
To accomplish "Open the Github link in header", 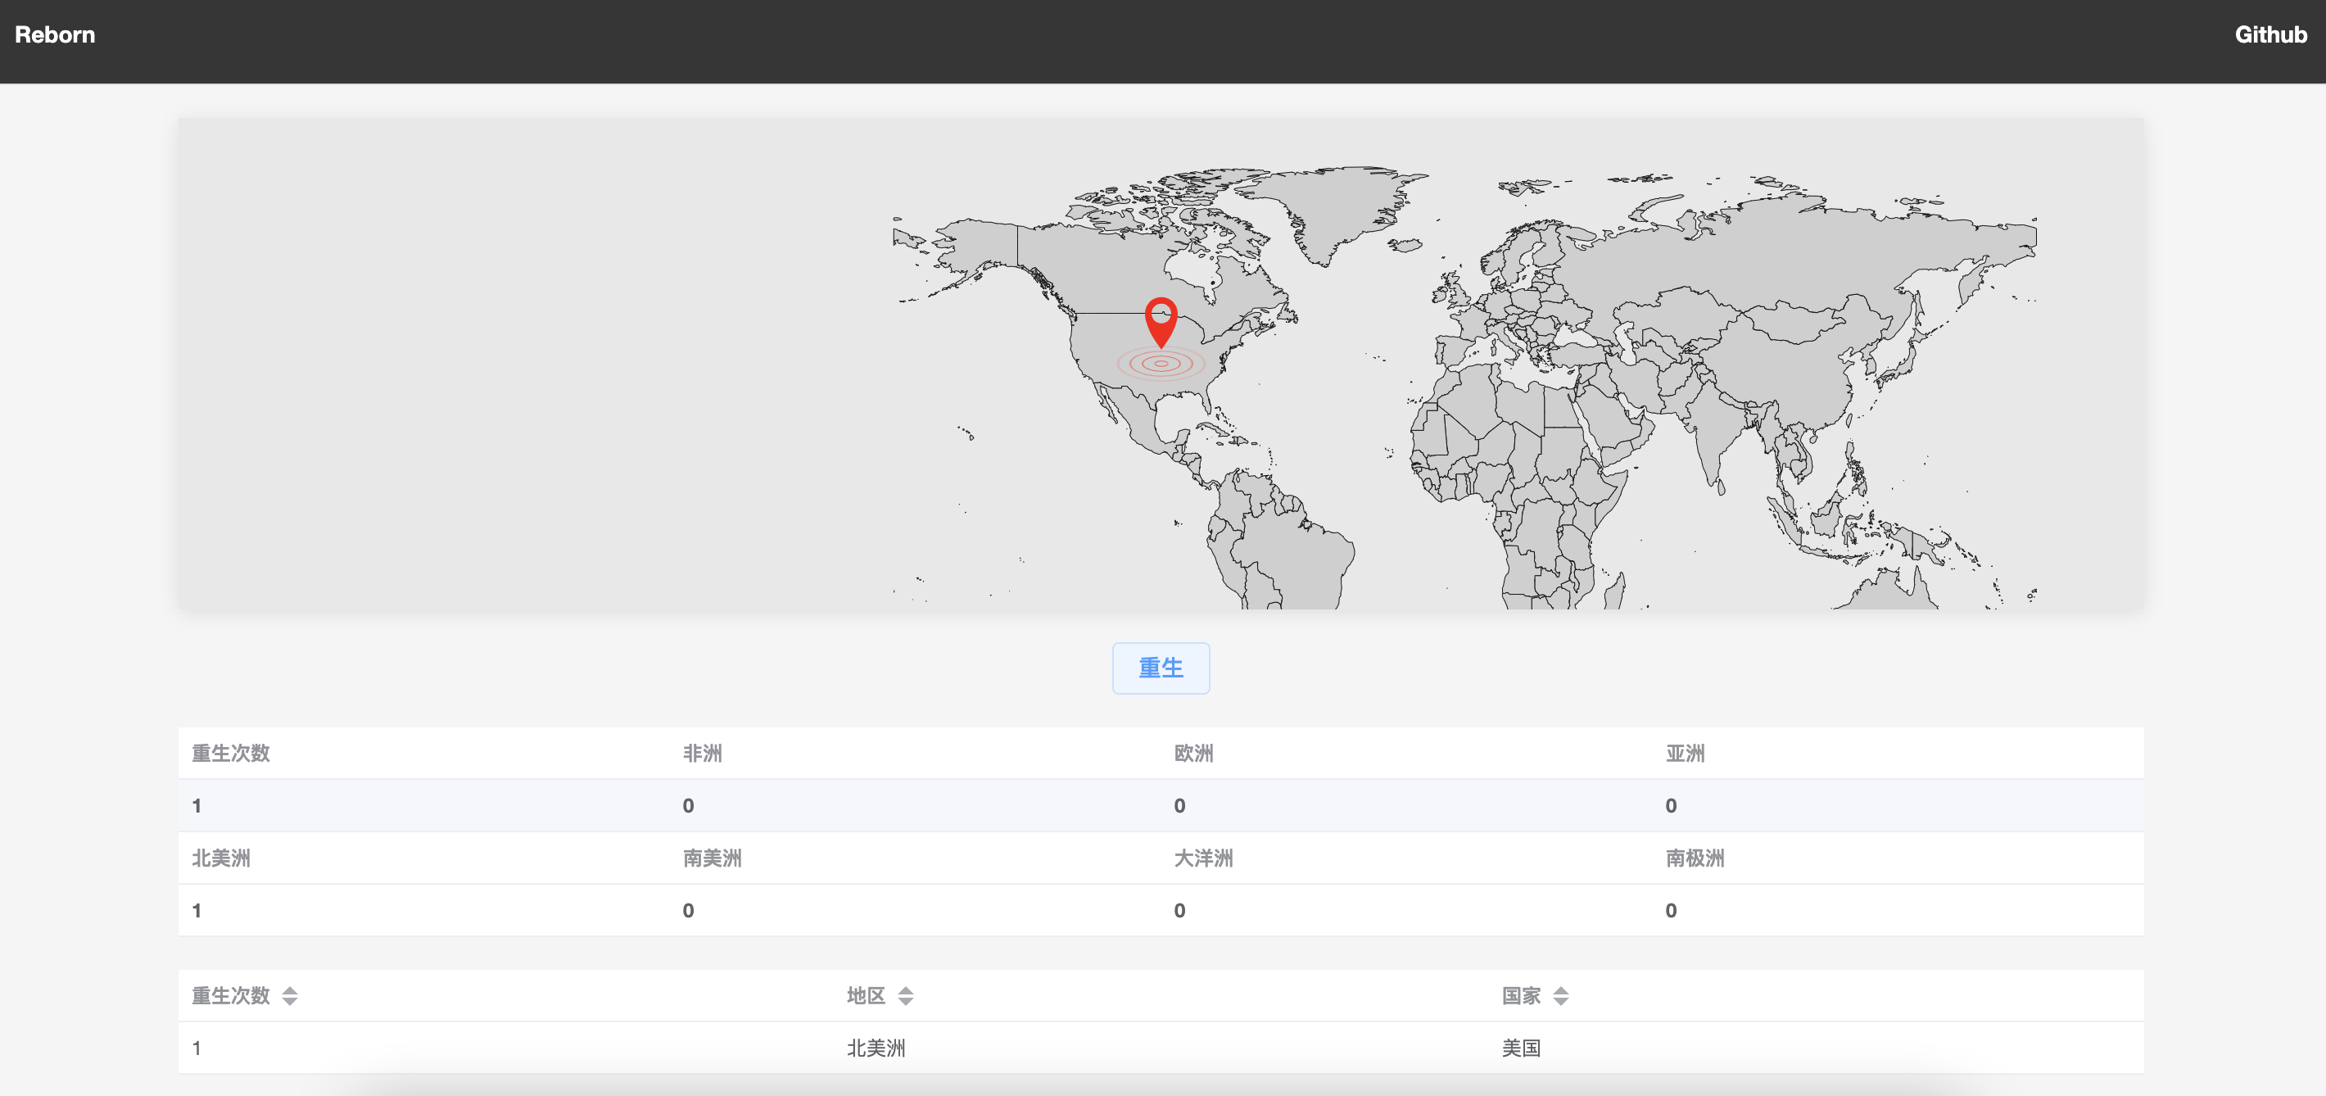I will click(x=2270, y=34).
